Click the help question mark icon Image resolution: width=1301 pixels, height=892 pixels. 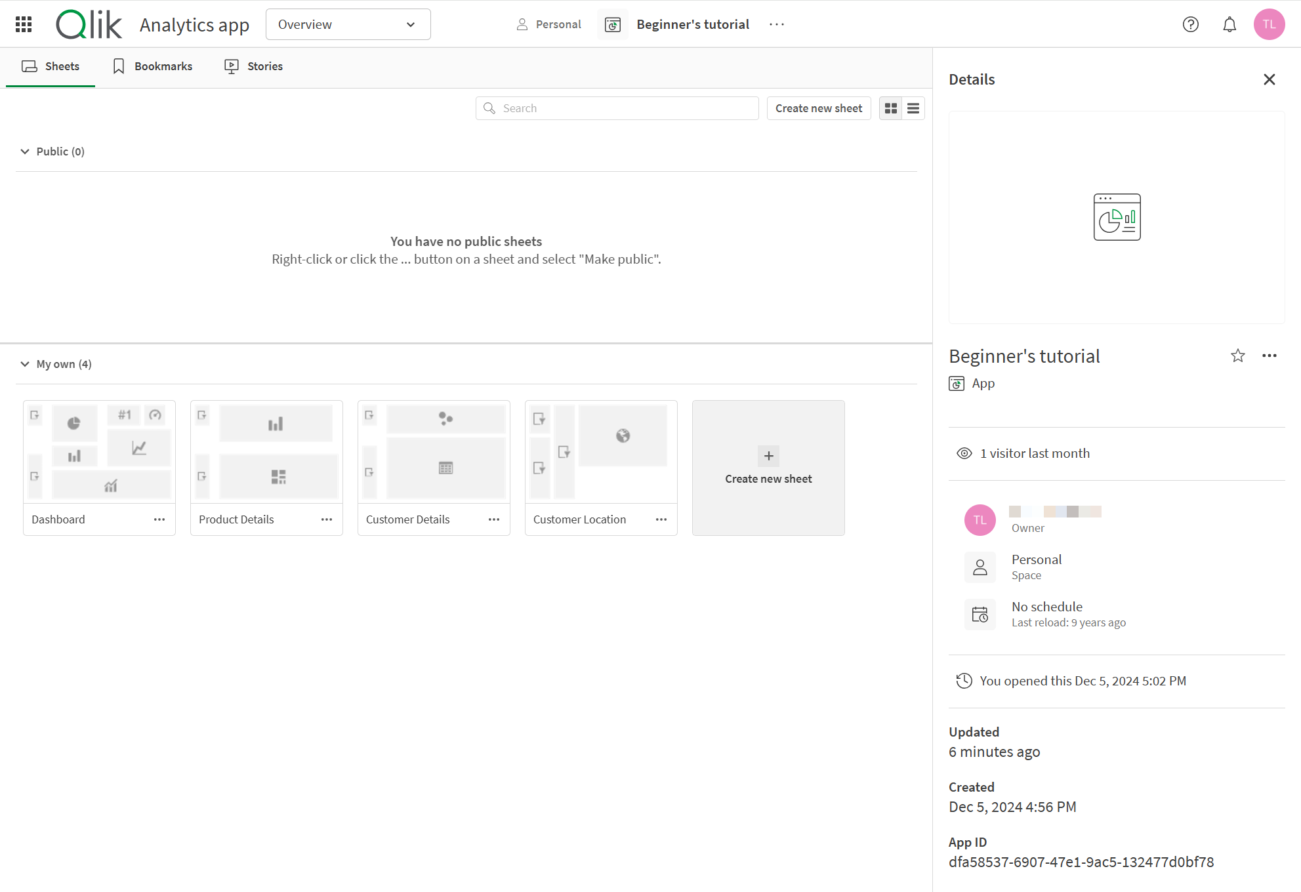(x=1190, y=24)
